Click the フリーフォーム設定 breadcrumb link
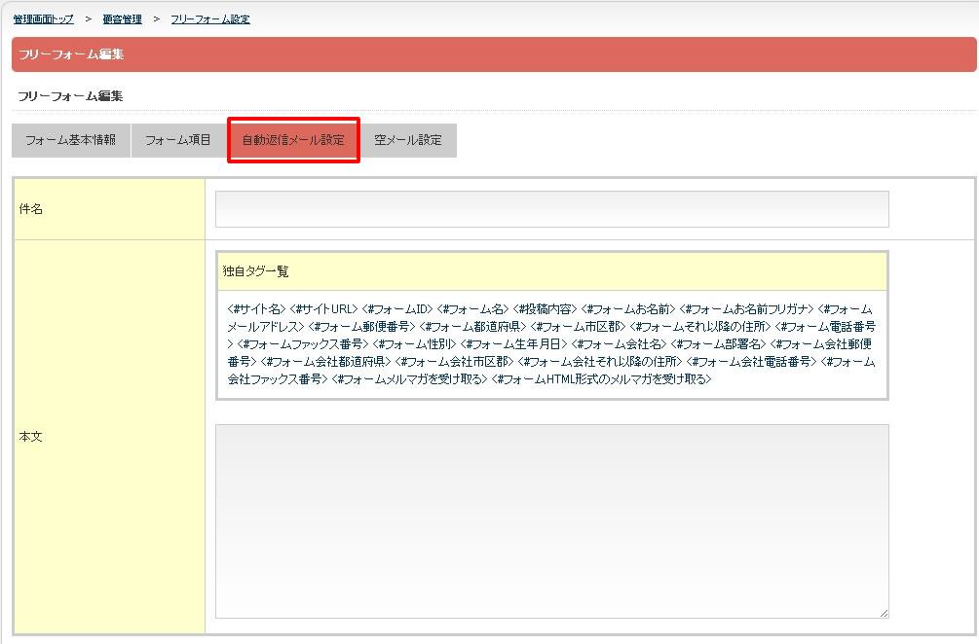The image size is (979, 644). [x=209, y=19]
